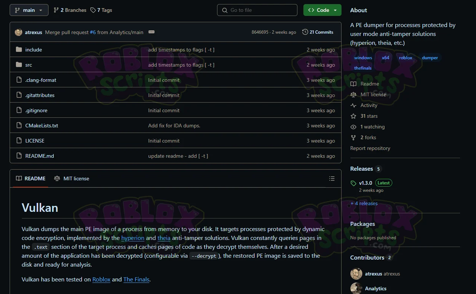Viewport: 476px width, 294px height.
Task: Open the .gitignore file
Action: 36,110
